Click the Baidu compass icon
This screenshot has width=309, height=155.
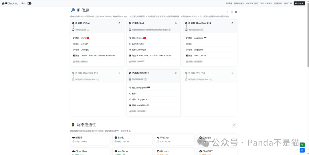pyautogui.click(x=116, y=138)
